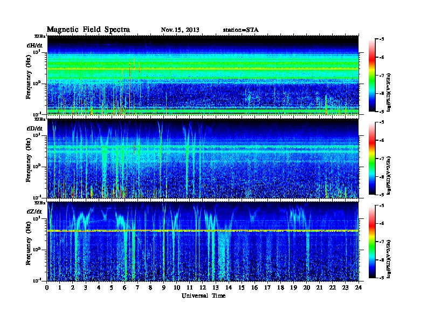Click hour "21" on the Universal Time axis
Viewport: 427px width, 330px height.
tap(319, 287)
